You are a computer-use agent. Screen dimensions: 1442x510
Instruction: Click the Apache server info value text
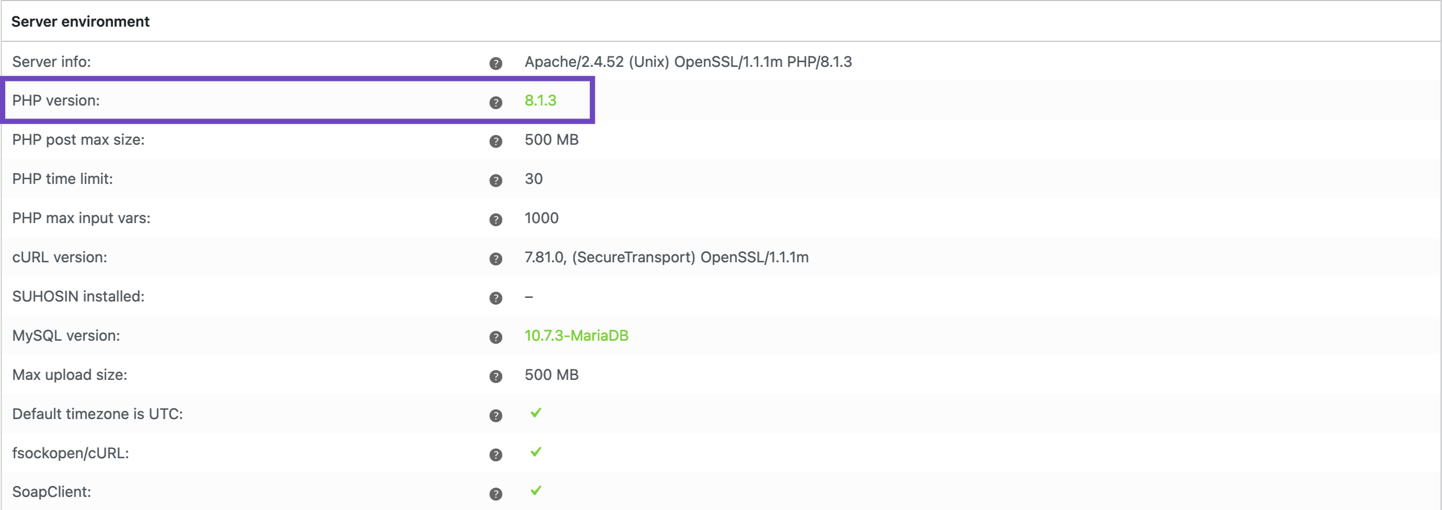click(688, 62)
